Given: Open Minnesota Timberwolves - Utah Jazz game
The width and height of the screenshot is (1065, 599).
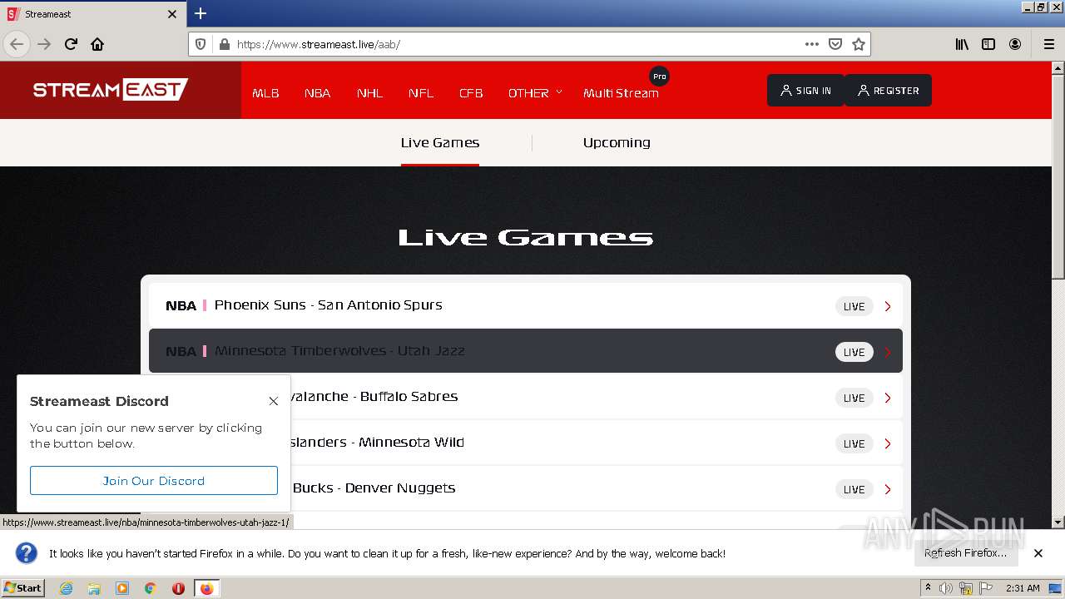Looking at the screenshot, I should (525, 351).
